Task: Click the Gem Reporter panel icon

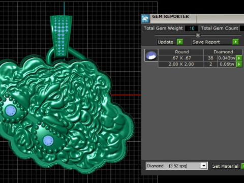Action: (145, 19)
